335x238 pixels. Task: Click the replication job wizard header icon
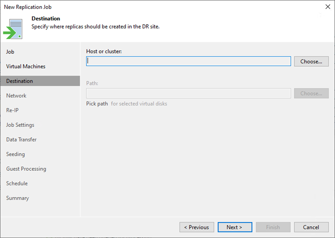coord(13,29)
